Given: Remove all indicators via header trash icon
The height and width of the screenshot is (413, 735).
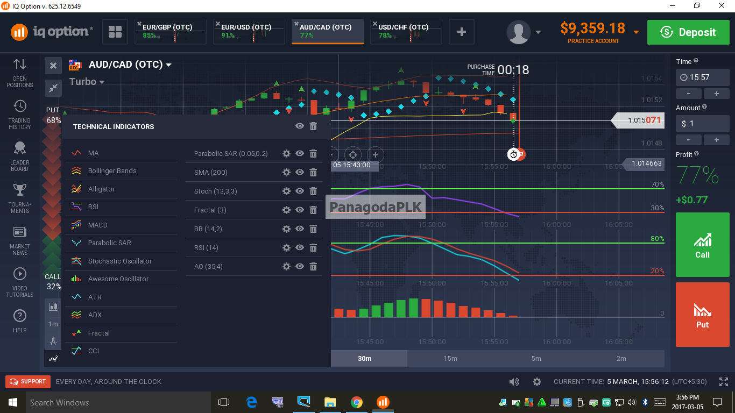Looking at the screenshot, I should tap(313, 126).
